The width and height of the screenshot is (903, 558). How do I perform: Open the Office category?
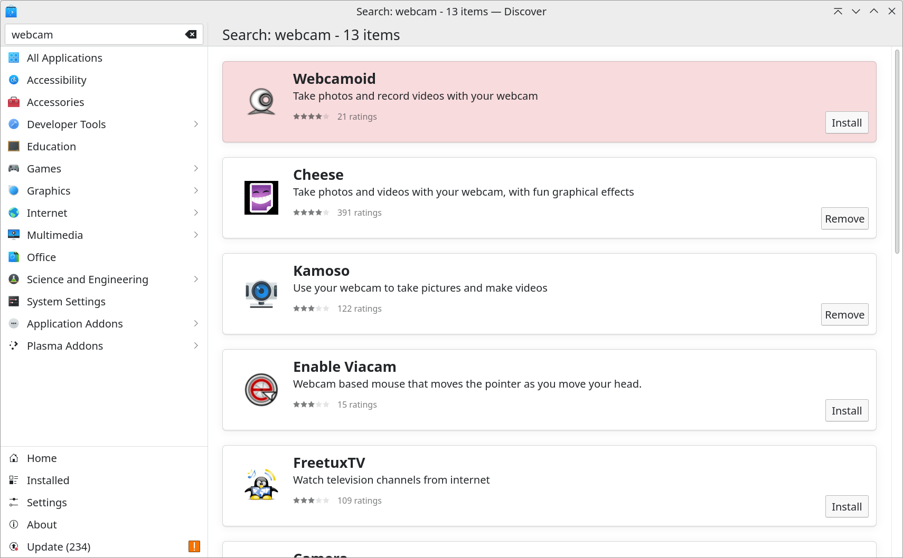point(104,257)
